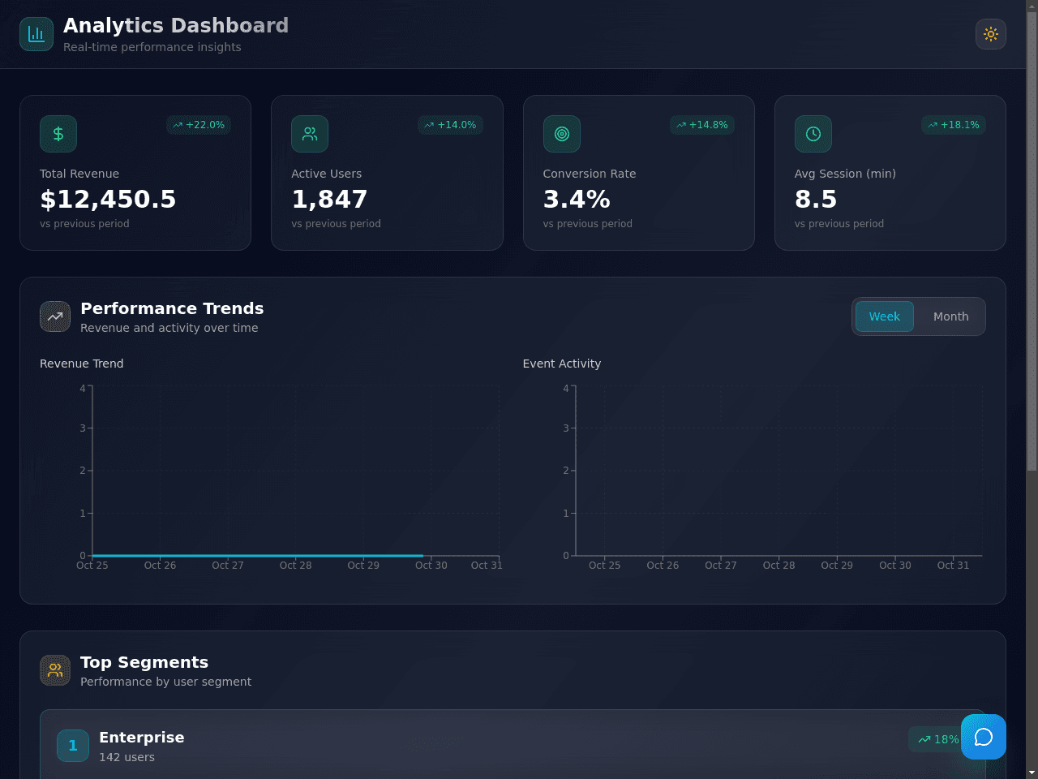Click the Performance Trends heading
This screenshot has height=779, width=1038.
pyautogui.click(x=172, y=308)
